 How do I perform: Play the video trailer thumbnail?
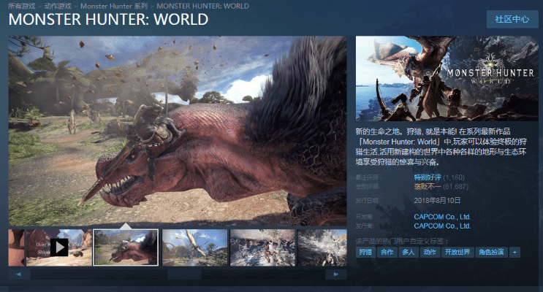click(x=58, y=247)
